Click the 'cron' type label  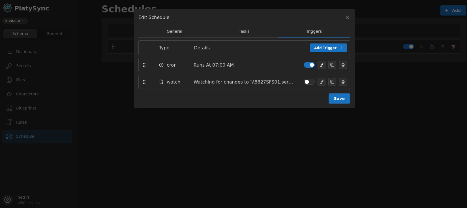(x=172, y=65)
